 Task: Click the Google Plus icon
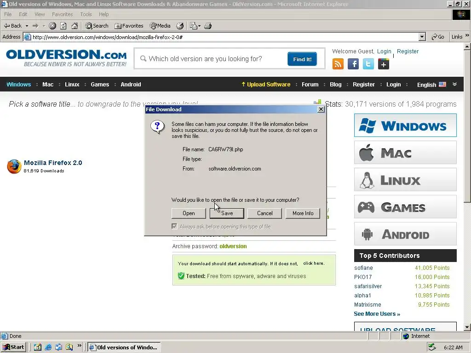coord(384,64)
